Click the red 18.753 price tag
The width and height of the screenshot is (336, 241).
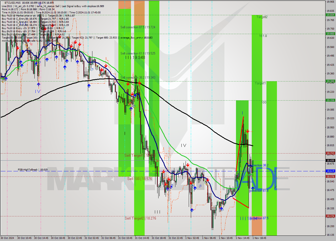tap(330, 153)
